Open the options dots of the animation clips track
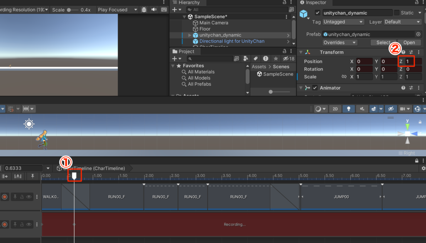 pos(37,197)
